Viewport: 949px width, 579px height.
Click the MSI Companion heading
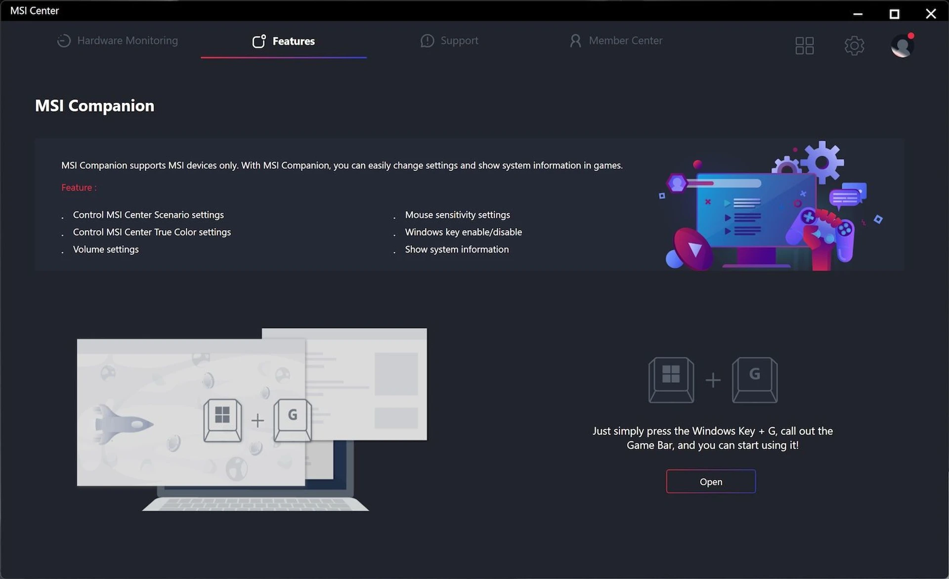pos(94,106)
